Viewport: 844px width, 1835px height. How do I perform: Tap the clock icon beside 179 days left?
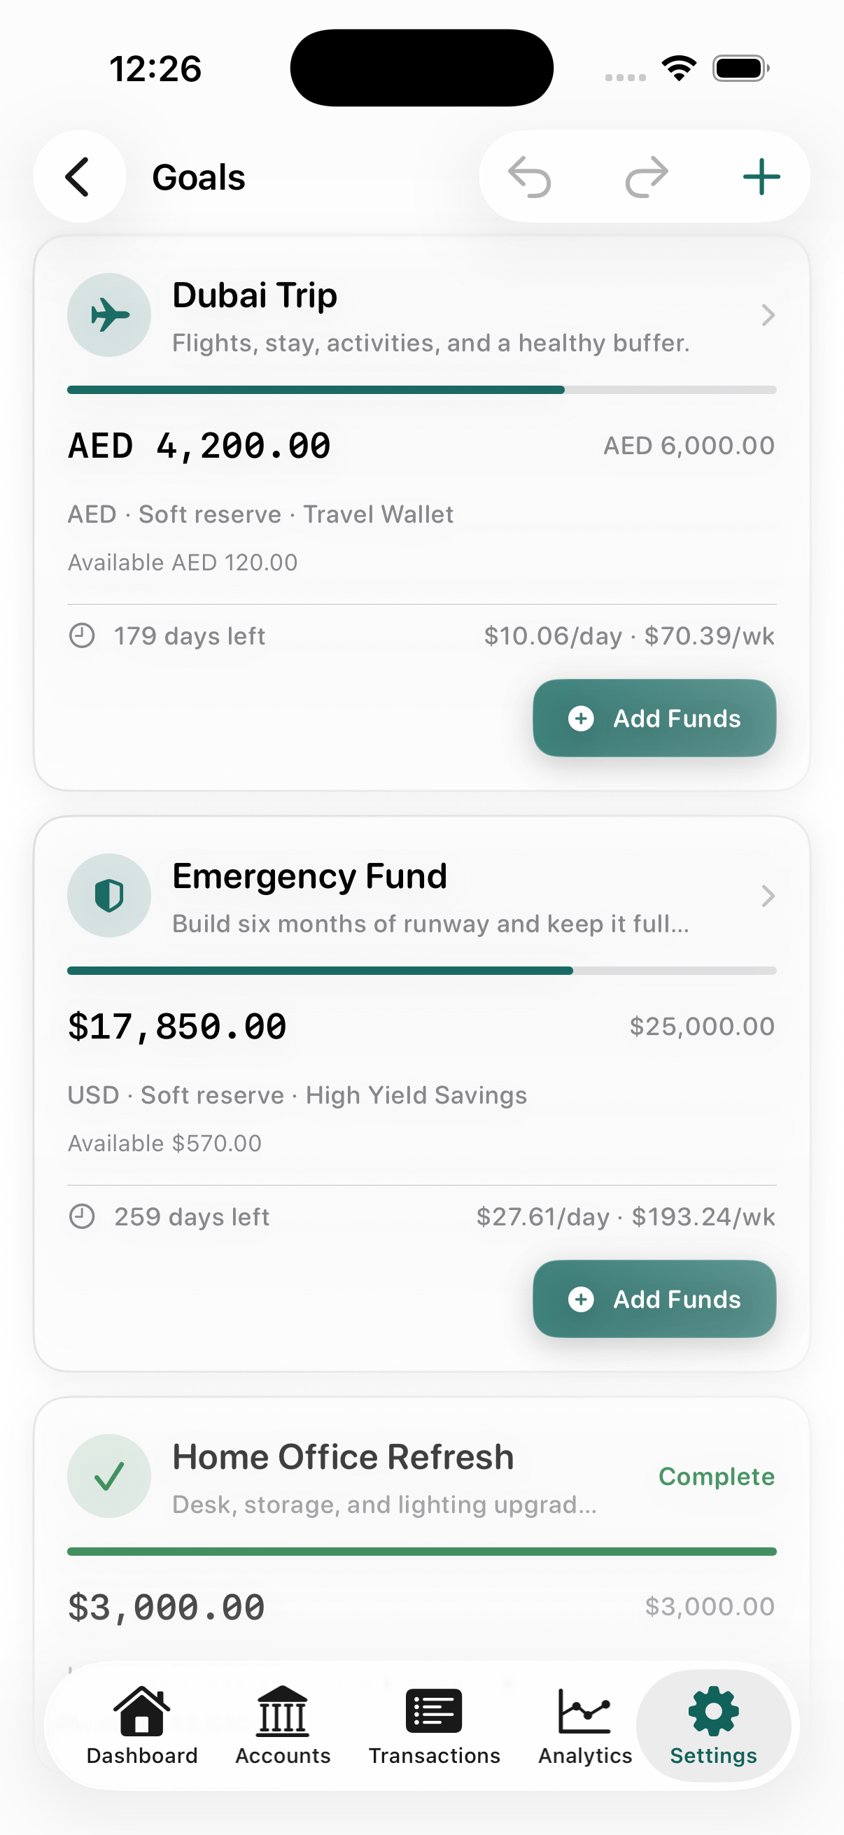pyautogui.click(x=82, y=635)
